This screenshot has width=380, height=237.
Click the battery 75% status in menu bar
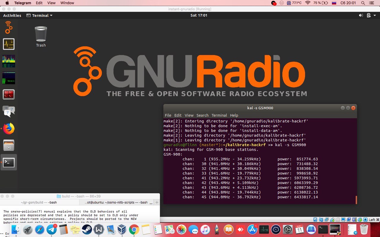(x=321, y=3)
